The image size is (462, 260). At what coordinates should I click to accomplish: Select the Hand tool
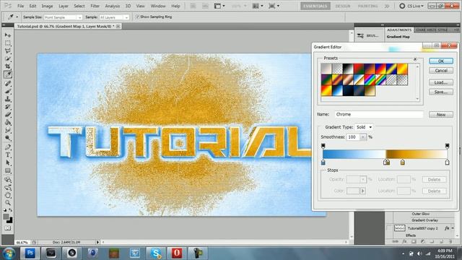pos(8,195)
